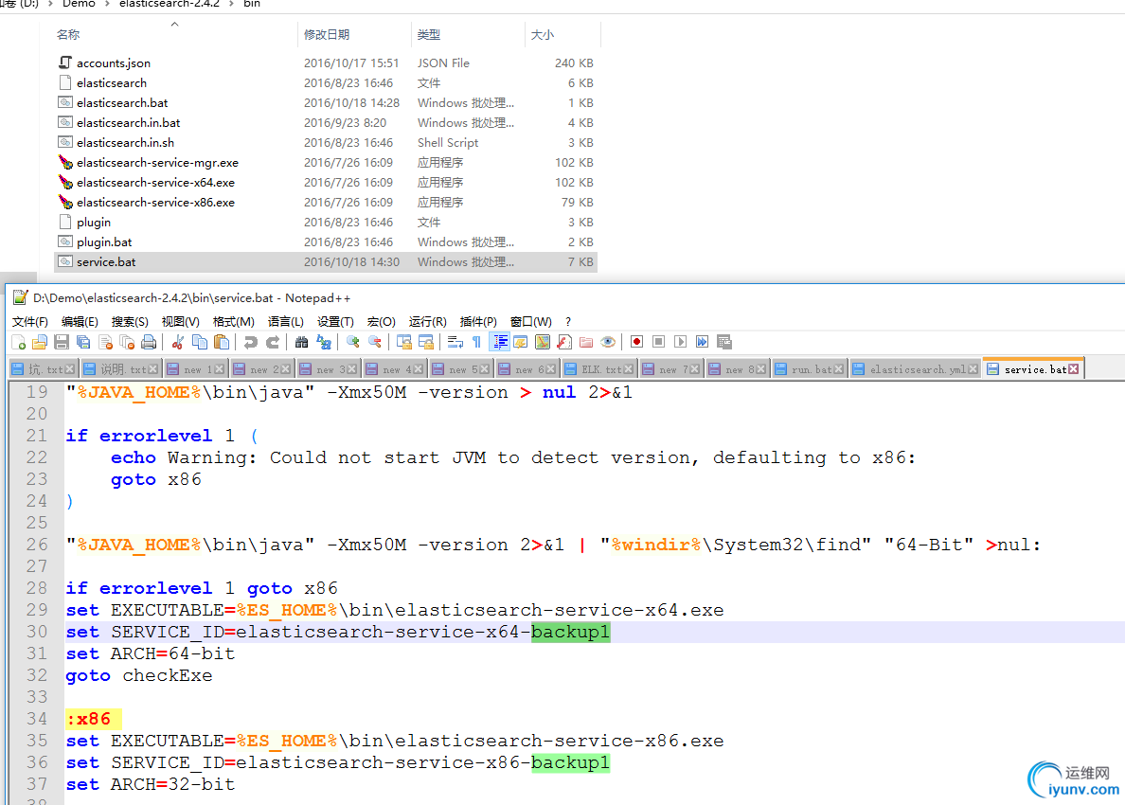Open the 搜索(S) menu
This screenshot has width=1125, height=805.
130,321
